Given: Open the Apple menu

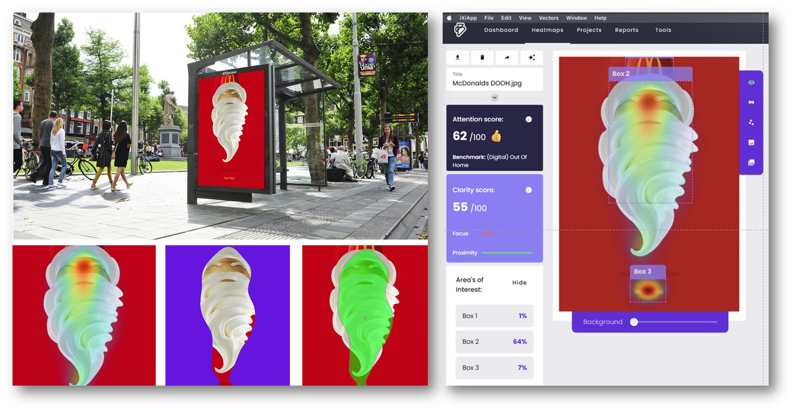Looking at the screenshot, I should (x=449, y=18).
